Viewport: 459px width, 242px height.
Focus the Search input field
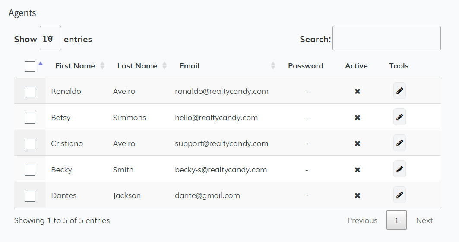[x=386, y=38]
